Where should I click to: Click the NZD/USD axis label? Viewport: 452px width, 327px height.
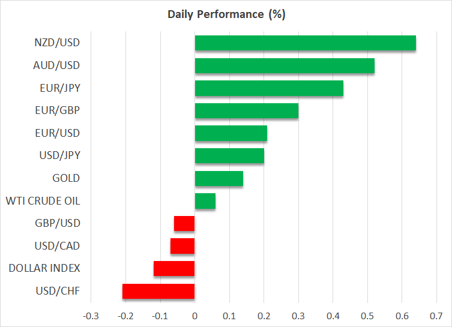[x=57, y=43]
